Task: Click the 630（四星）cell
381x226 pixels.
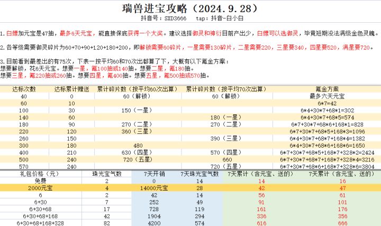Action: (137, 152)
